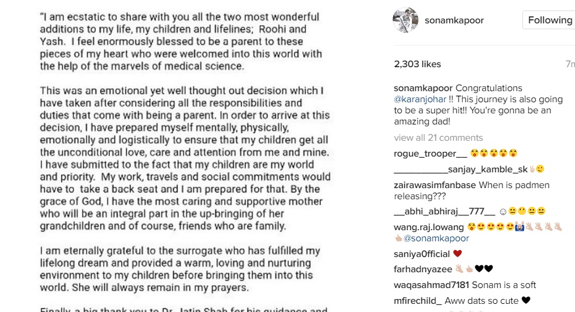The image size is (575, 312).
Task: Click the caption author sonamkapoor name
Action: (423, 88)
